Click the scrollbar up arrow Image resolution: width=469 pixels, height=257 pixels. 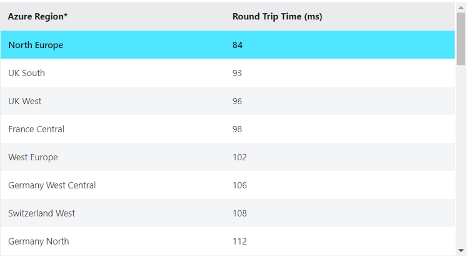(461, 7)
